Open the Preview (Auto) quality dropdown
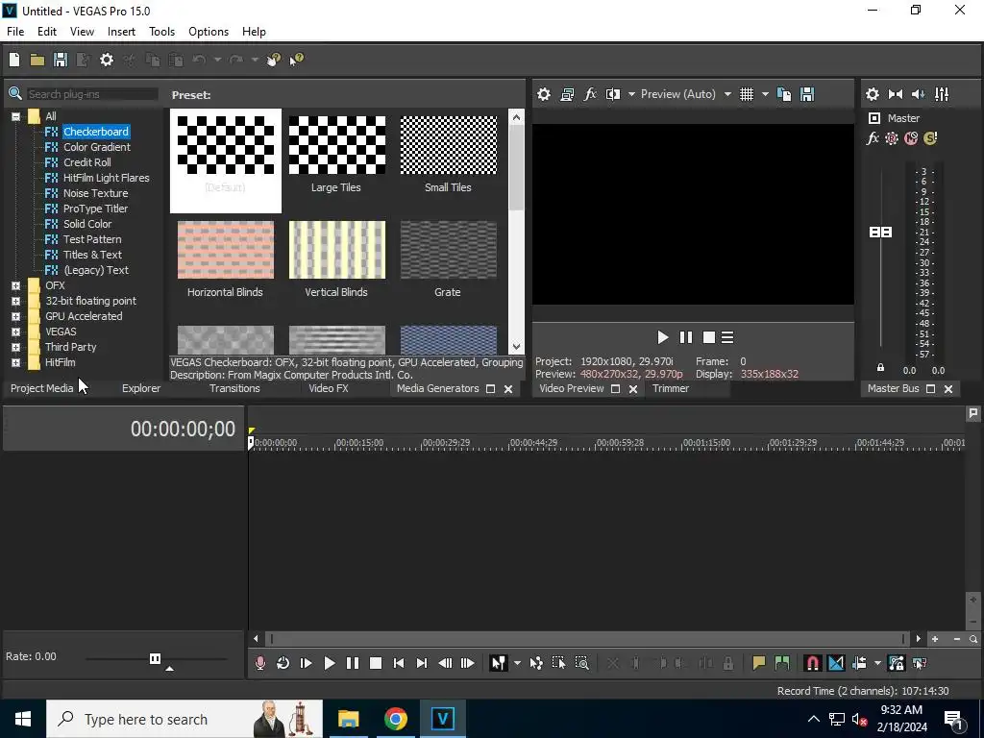This screenshot has height=738, width=984. (727, 94)
